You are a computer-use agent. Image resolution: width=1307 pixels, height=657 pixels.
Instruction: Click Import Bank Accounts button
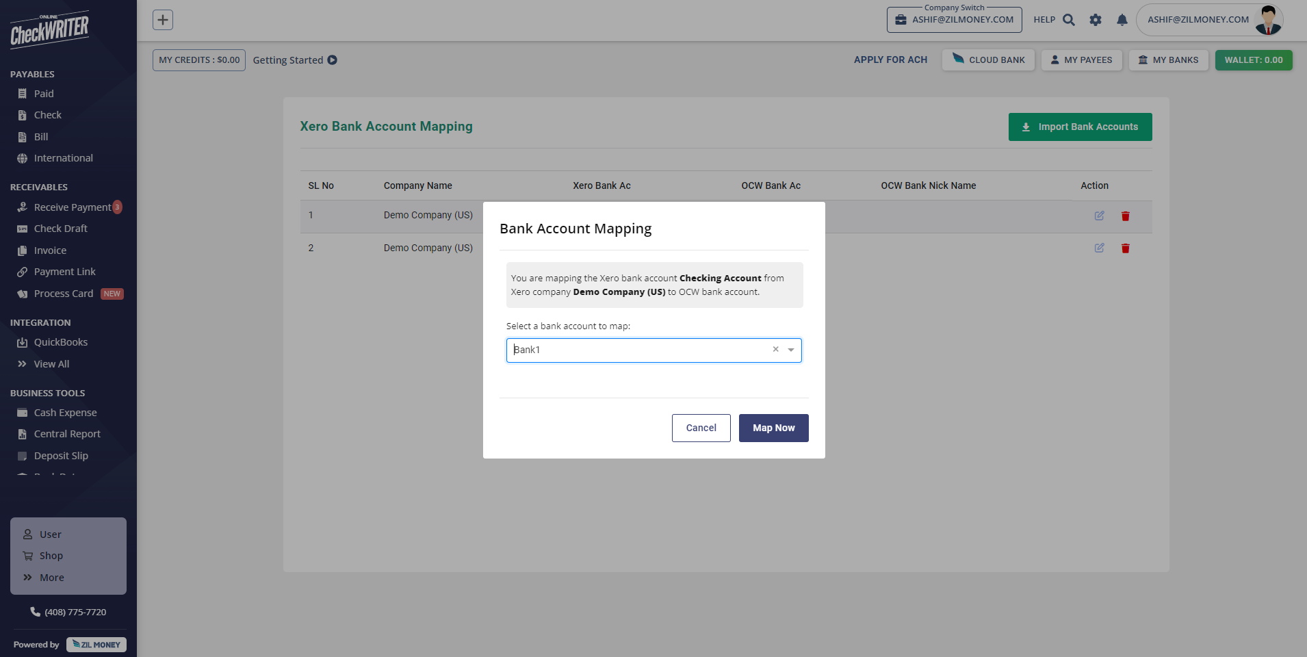point(1080,127)
